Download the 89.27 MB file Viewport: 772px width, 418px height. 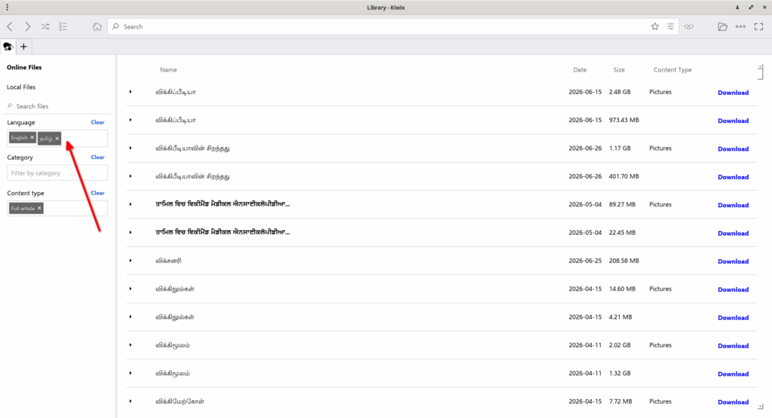point(733,205)
